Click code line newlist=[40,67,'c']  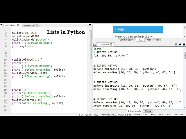tap(27, 60)
